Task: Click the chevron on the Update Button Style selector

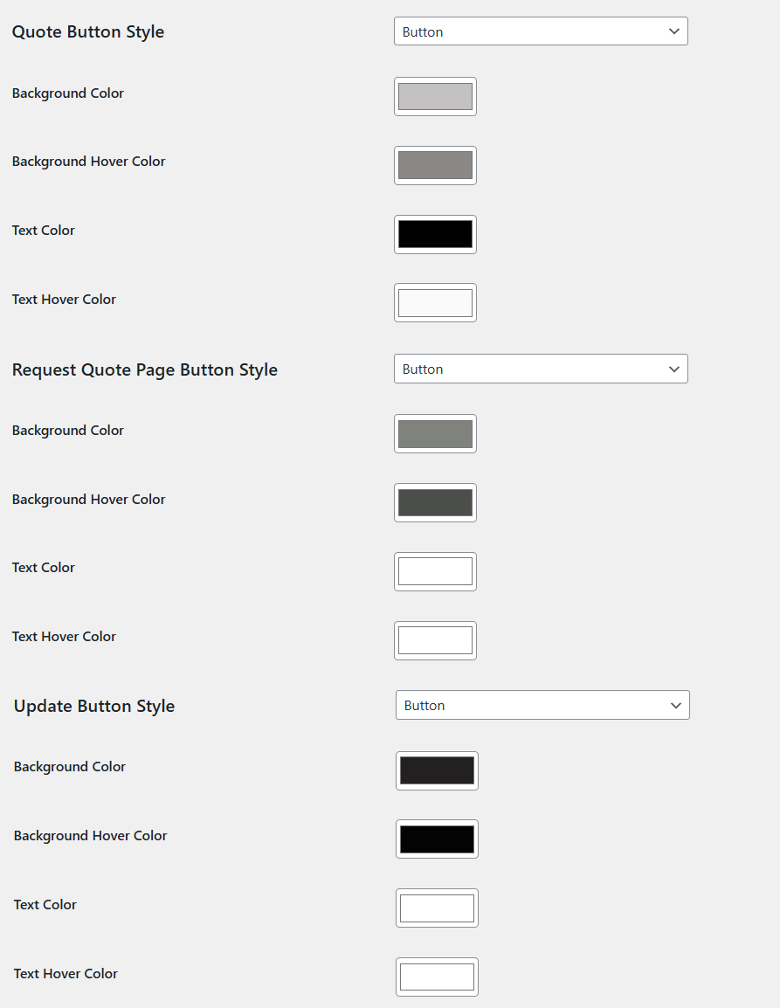Action: [675, 705]
